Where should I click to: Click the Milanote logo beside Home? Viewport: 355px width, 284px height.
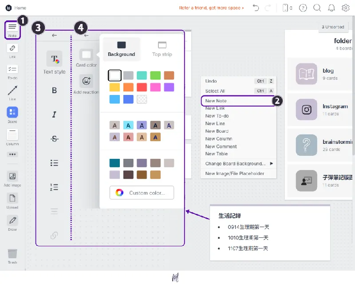[x=8, y=8]
